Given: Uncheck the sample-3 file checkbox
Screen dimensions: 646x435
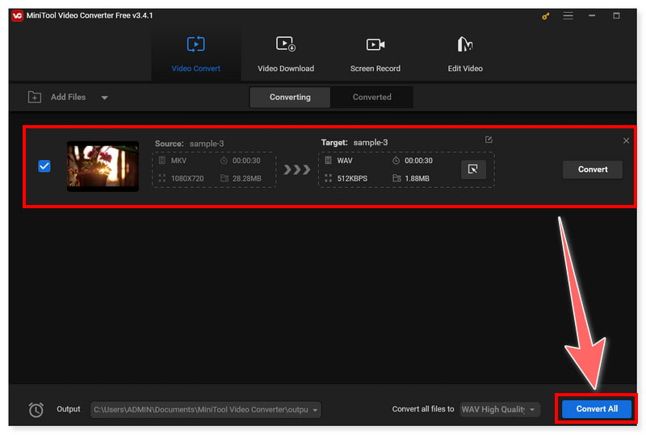Looking at the screenshot, I should (44, 166).
